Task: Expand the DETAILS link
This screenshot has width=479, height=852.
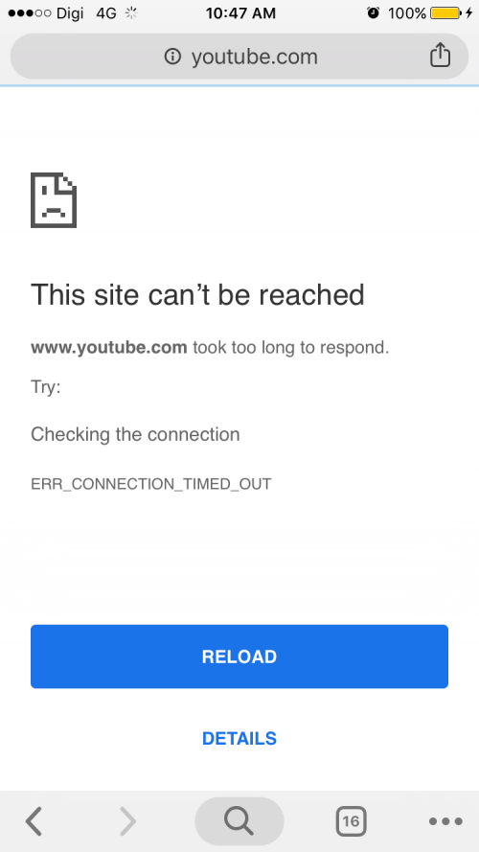Action: point(239,739)
